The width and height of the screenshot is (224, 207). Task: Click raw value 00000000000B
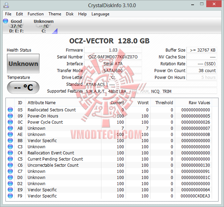click(196, 134)
